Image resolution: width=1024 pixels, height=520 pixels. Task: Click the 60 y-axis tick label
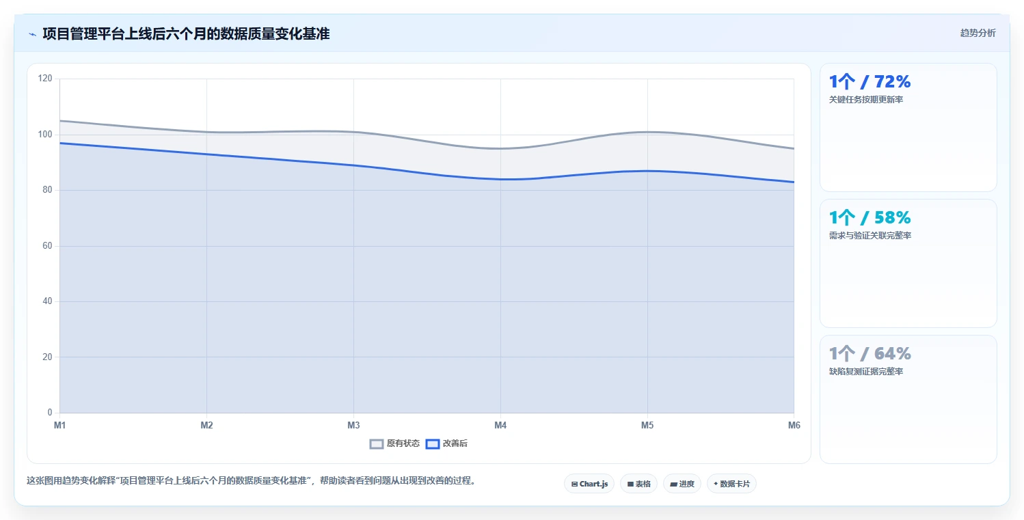(x=47, y=246)
